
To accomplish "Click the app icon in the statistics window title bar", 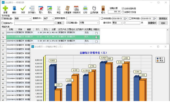I will (33, 47).
